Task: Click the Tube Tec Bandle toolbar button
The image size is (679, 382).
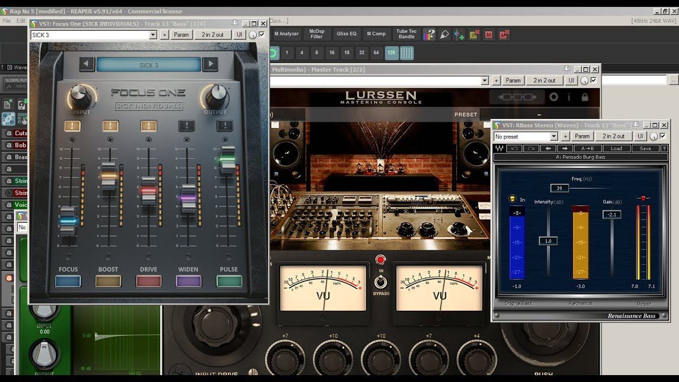Action: click(406, 34)
